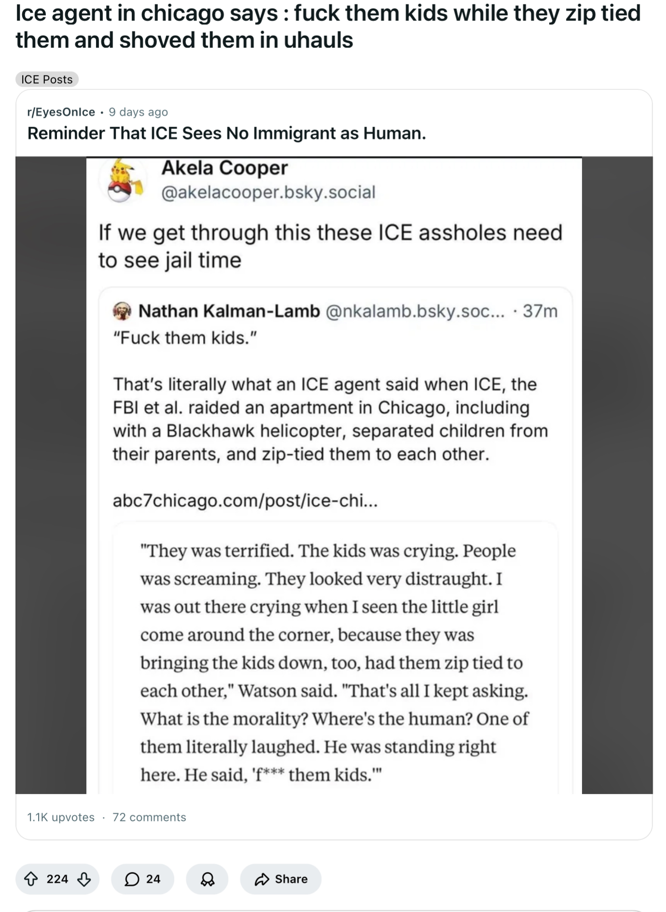Click the @akelacooper.bsky.social handle
This screenshot has height=912, width=666.
click(x=268, y=192)
